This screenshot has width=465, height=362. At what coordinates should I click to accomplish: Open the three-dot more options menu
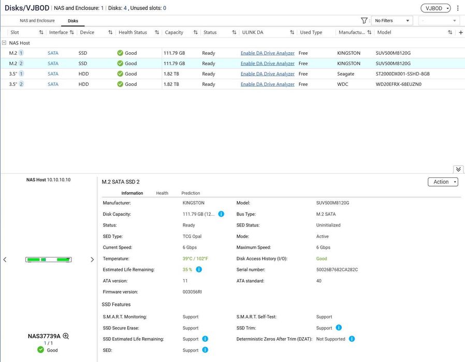coord(458,8)
